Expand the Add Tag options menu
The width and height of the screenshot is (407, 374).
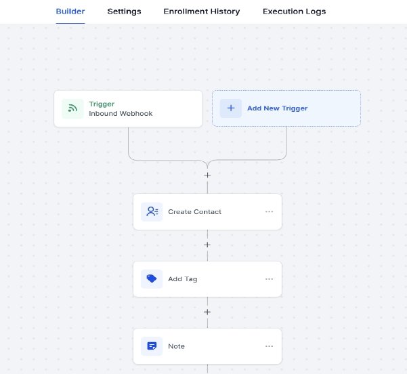pyautogui.click(x=269, y=279)
